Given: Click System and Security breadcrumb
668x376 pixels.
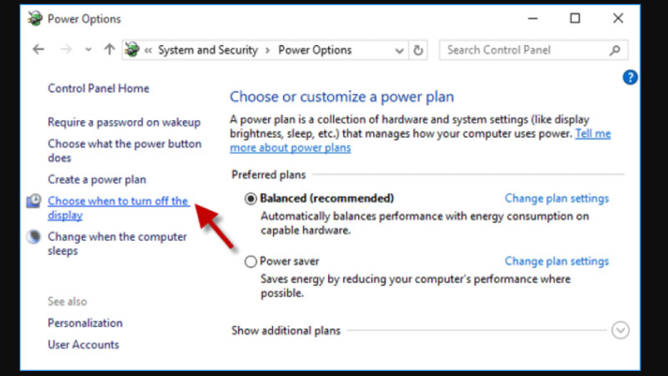Looking at the screenshot, I should [x=207, y=50].
